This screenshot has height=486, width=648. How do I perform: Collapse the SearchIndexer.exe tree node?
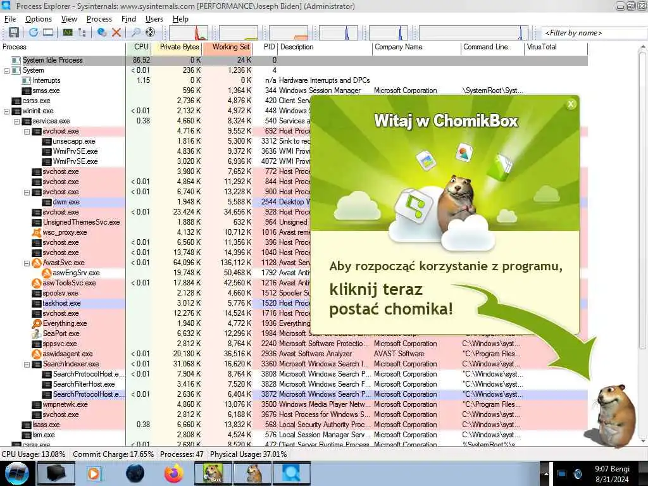pyautogui.click(x=27, y=364)
